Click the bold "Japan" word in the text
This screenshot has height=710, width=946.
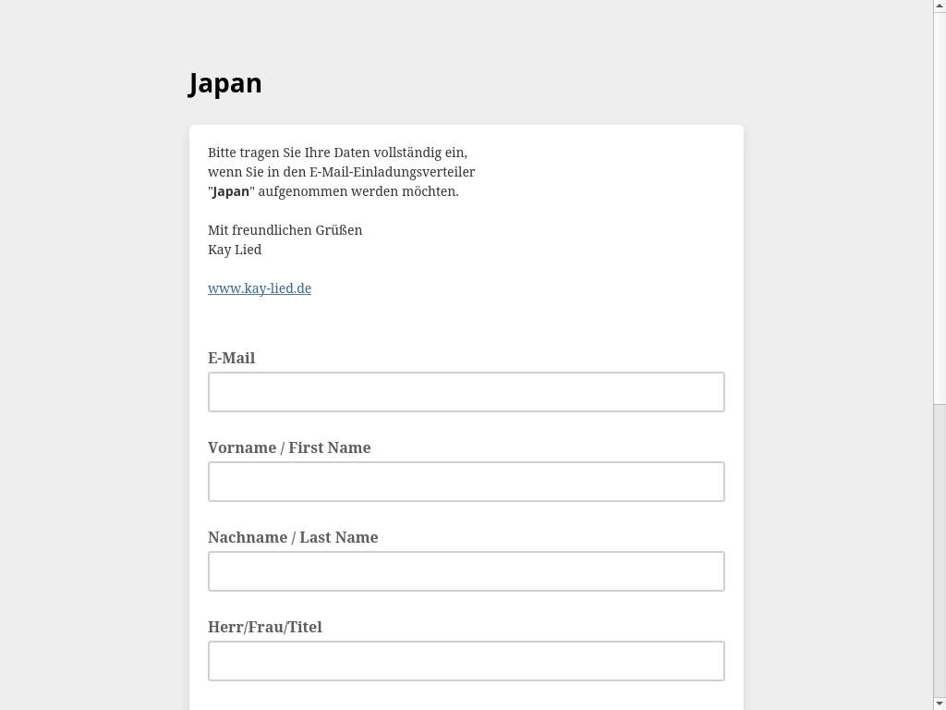tap(231, 191)
